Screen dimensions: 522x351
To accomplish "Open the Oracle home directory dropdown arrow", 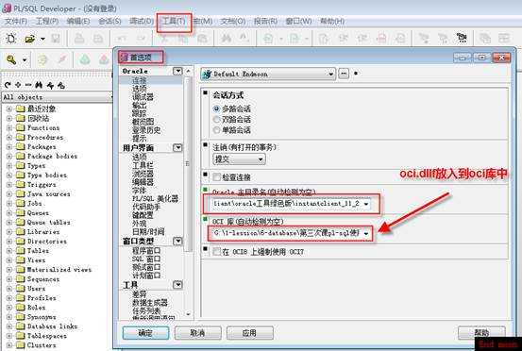I will click(366, 204).
